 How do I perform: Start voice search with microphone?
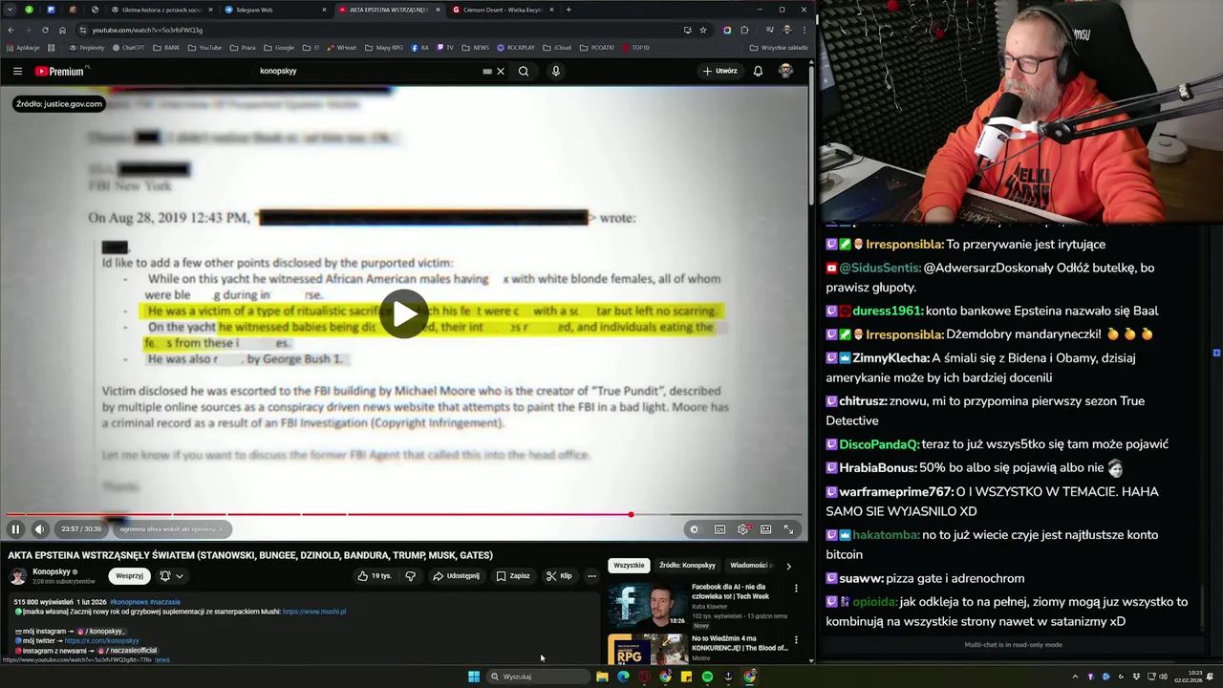[x=555, y=71]
